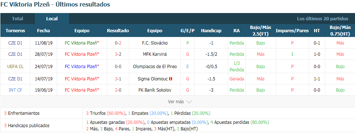Click the Handicap column header
Screen dimensions: 355x134
[x=211, y=30]
